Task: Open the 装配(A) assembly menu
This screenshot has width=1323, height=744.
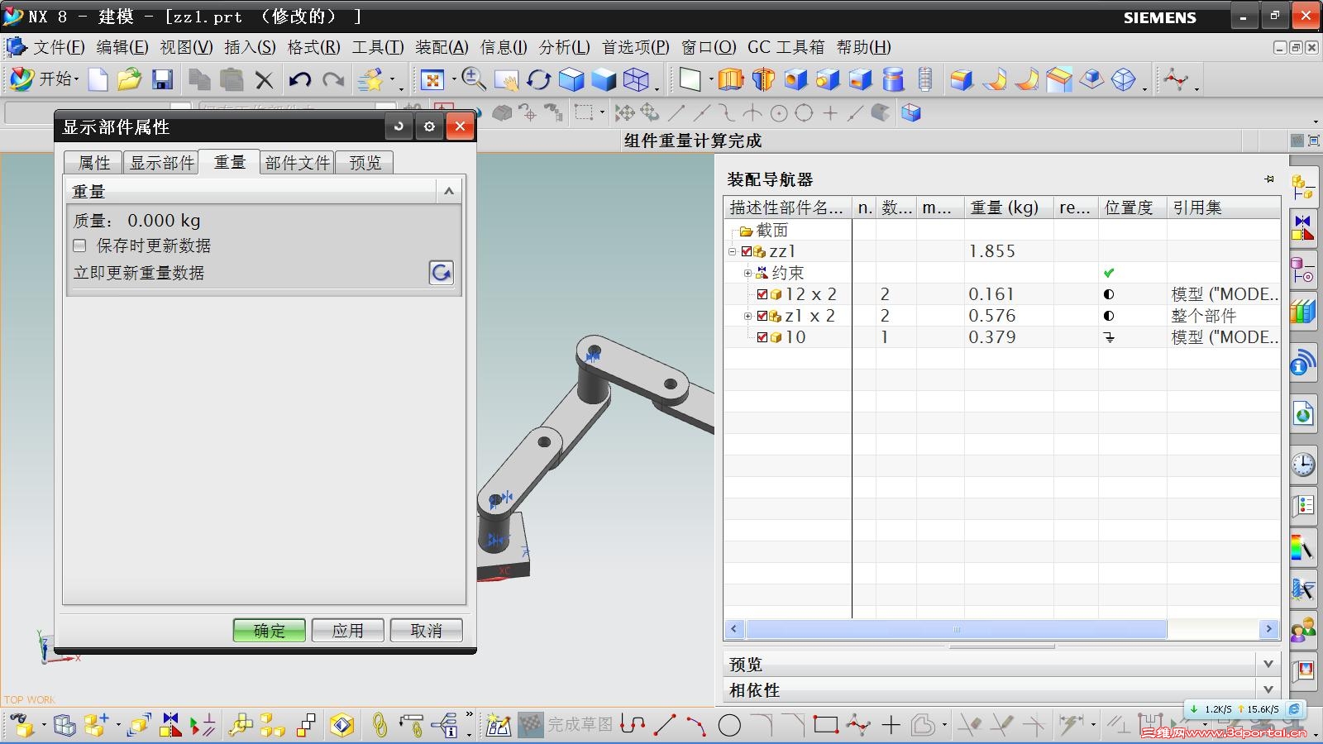Action: [x=442, y=47]
